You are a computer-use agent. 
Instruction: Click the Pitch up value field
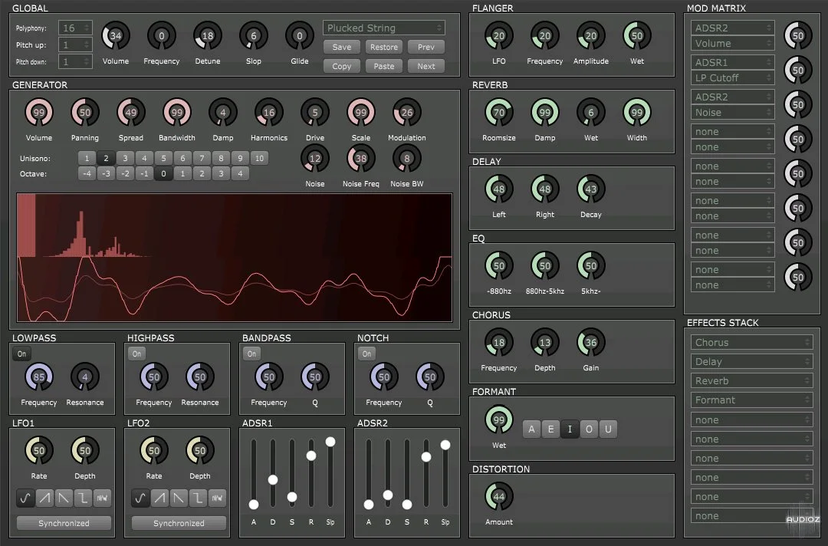pos(75,45)
